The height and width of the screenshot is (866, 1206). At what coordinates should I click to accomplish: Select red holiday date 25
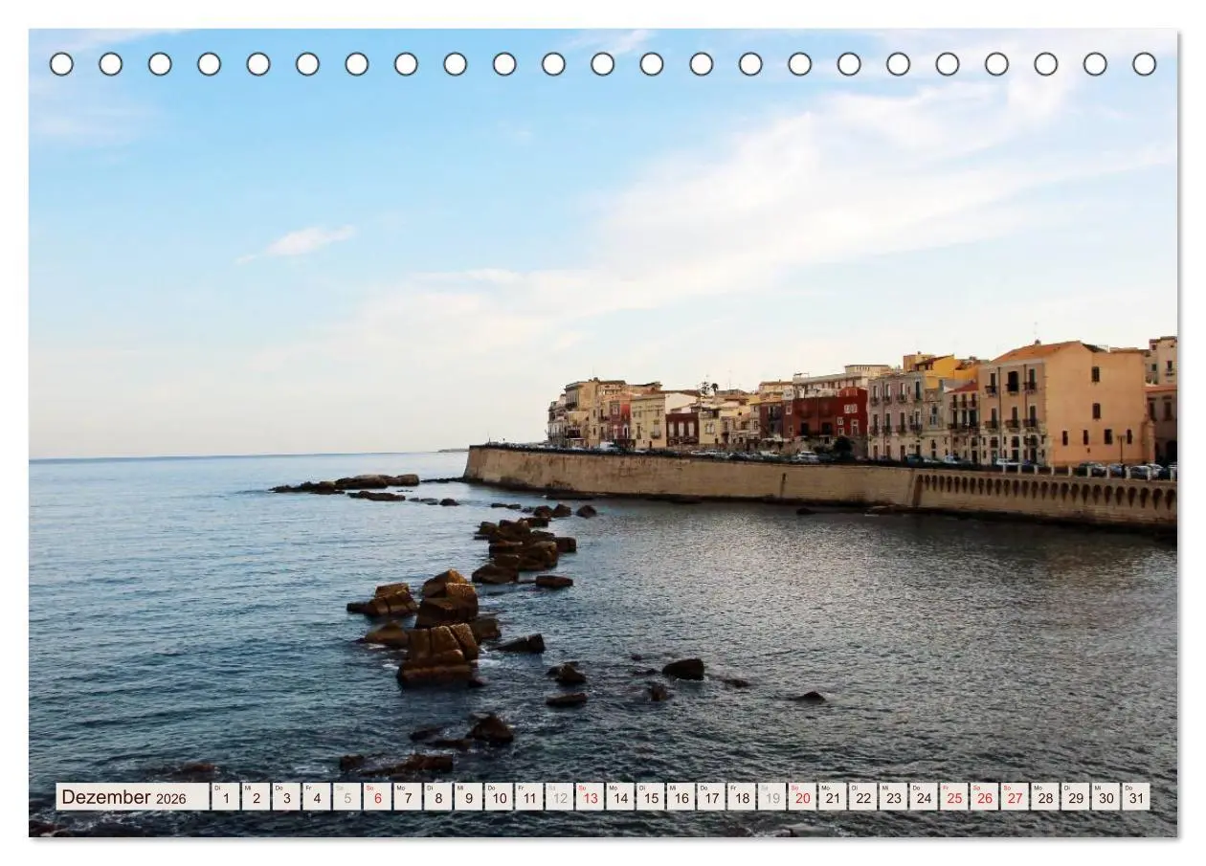coord(954,797)
